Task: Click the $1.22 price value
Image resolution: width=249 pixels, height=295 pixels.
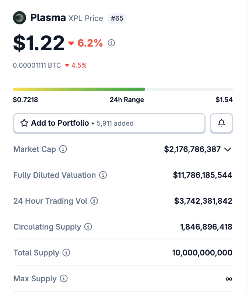Action: click(39, 43)
